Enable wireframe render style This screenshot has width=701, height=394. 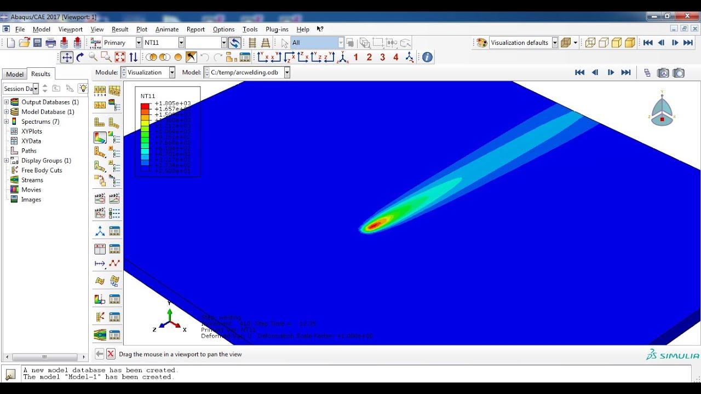(590, 43)
